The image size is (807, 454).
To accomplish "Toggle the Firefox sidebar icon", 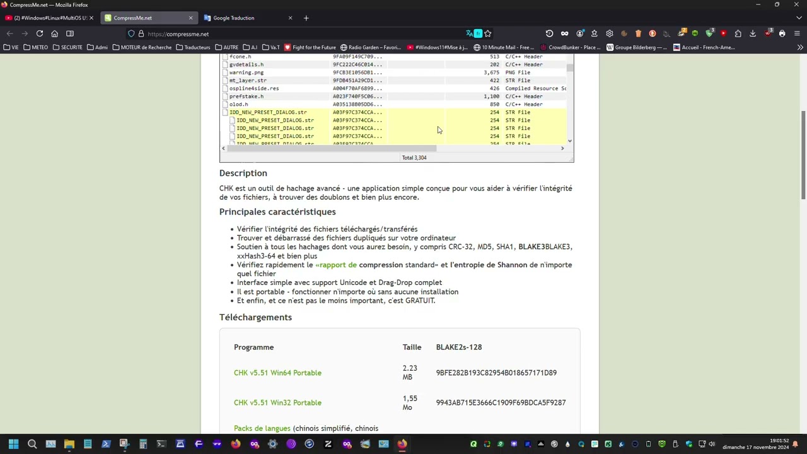I will tap(70, 33).
